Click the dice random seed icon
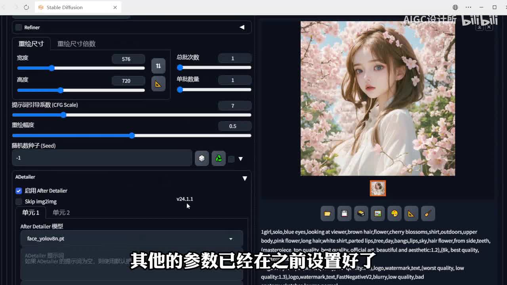This screenshot has width=507, height=285. pyautogui.click(x=202, y=158)
